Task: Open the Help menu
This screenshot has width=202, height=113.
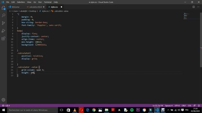Action: pos(56,2)
